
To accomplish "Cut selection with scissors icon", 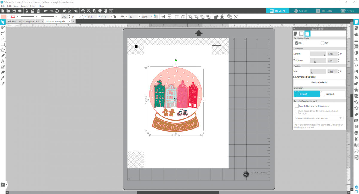I will click(27, 11).
